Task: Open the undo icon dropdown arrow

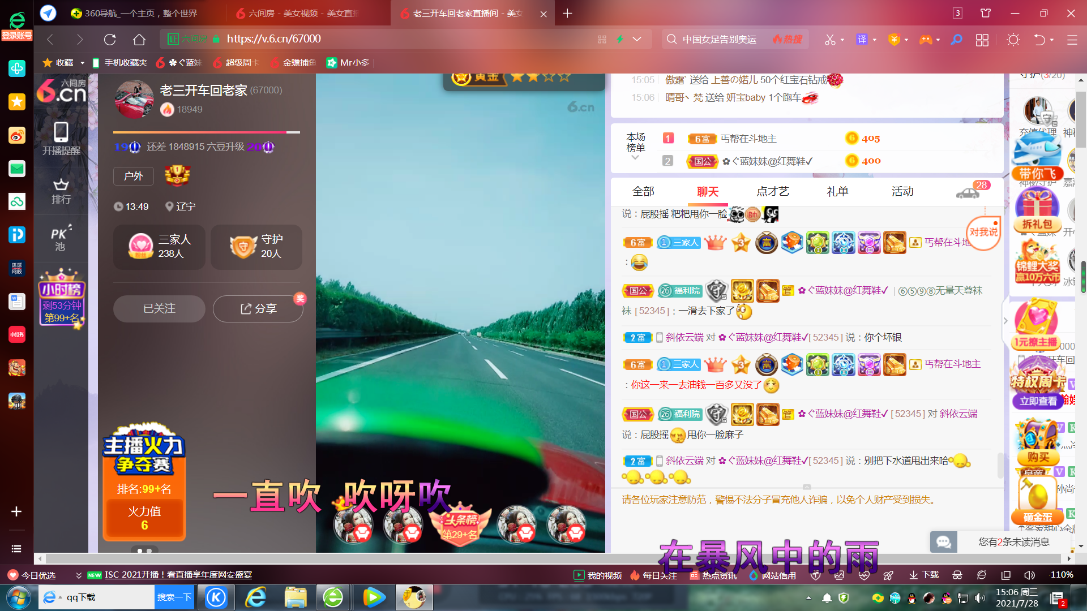Action: pyautogui.click(x=1052, y=40)
